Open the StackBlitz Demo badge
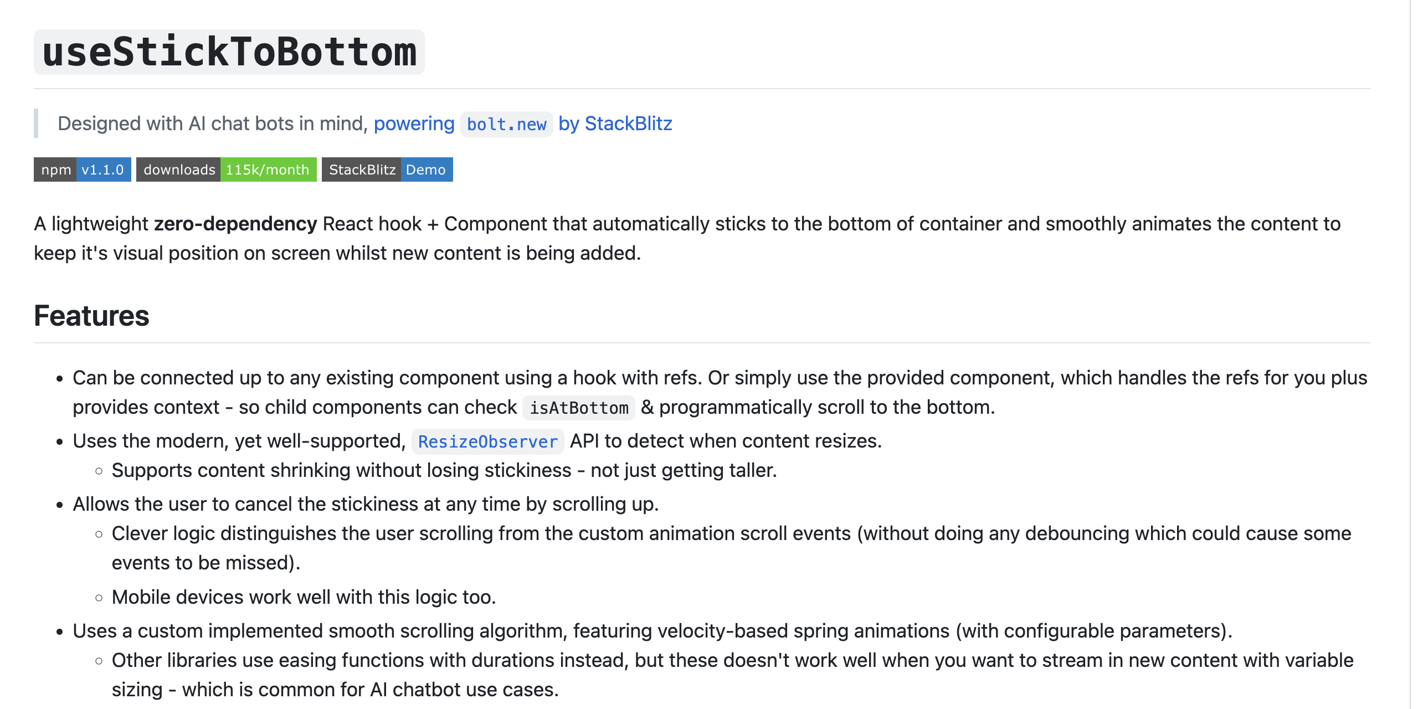 387,169
